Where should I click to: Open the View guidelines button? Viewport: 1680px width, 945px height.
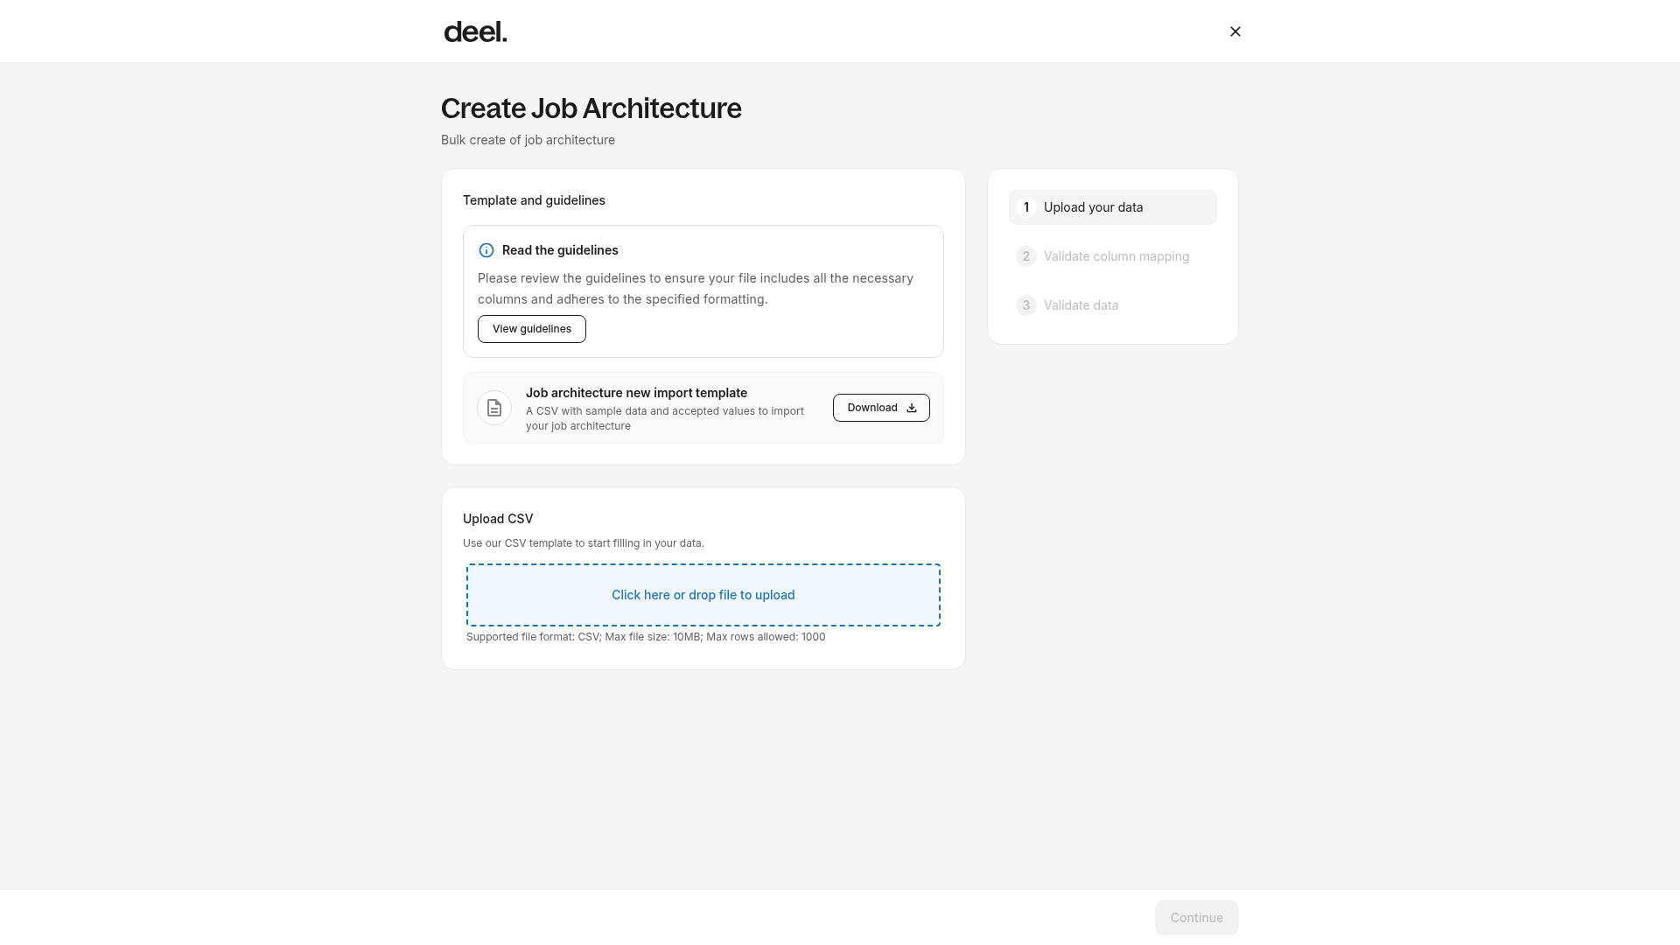531,329
